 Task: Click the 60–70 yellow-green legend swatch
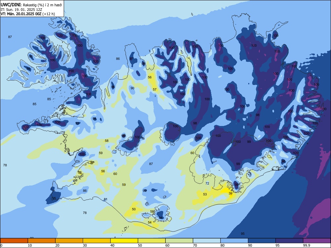tap(179, 241)
